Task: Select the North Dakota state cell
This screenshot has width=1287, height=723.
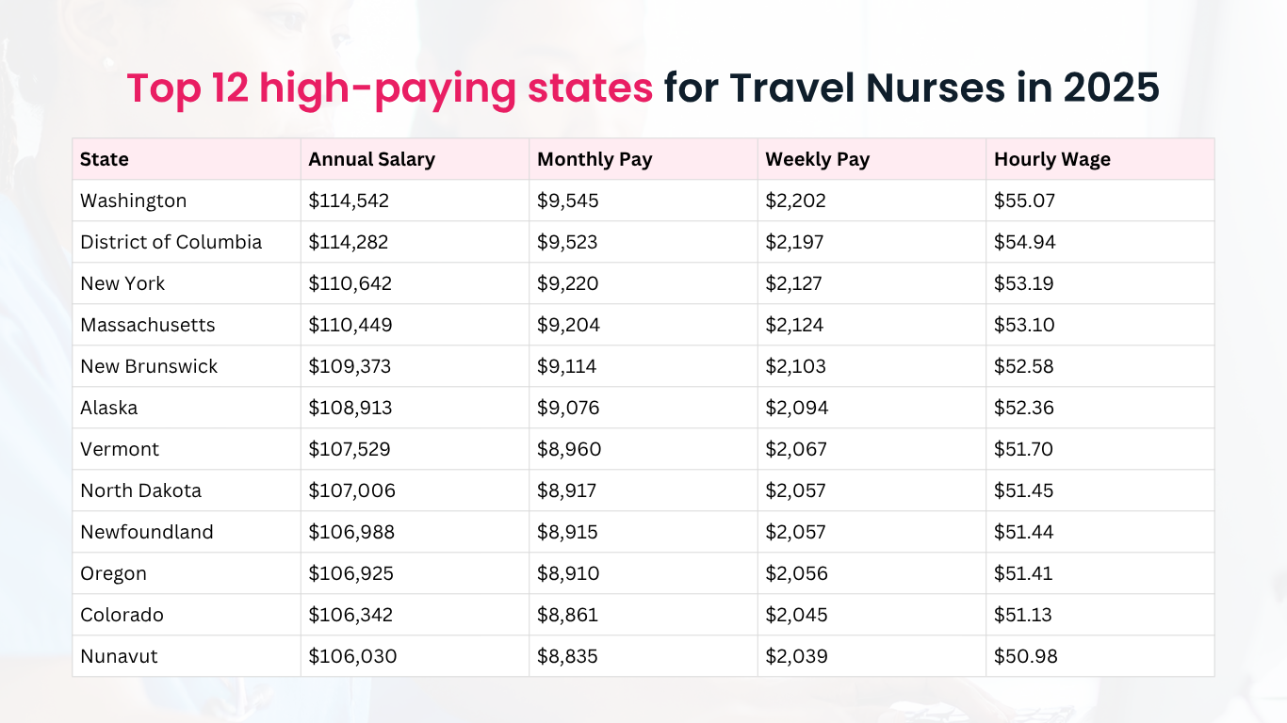Action: pos(140,490)
